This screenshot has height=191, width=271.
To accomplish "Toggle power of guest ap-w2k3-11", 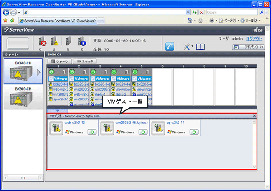I will pyautogui.click(x=194, y=132).
